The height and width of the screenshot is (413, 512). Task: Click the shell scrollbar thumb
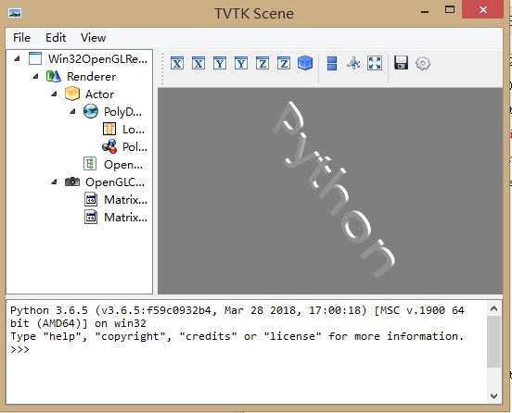[x=493, y=341]
